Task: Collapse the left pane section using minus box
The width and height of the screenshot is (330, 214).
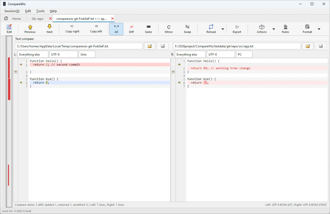Action: (x=16, y=72)
